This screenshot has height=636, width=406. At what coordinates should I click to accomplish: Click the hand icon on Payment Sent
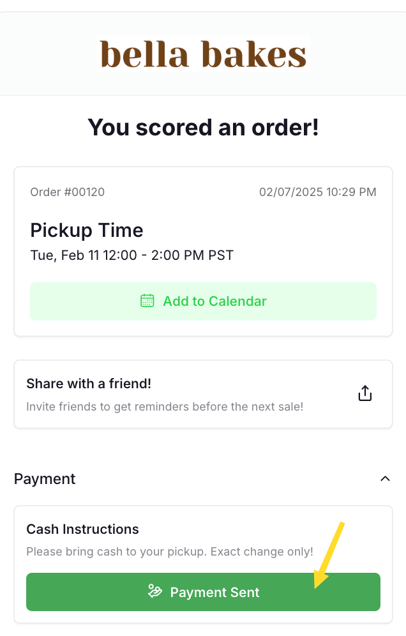154,592
